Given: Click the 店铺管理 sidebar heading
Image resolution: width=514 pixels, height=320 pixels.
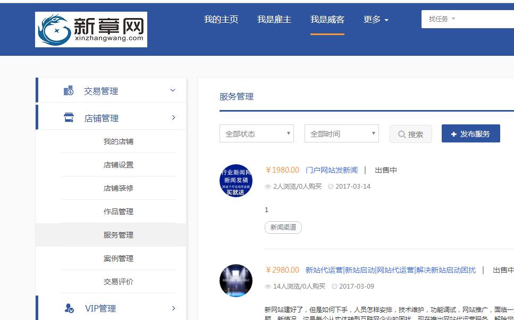Looking at the screenshot, I should click(102, 118).
